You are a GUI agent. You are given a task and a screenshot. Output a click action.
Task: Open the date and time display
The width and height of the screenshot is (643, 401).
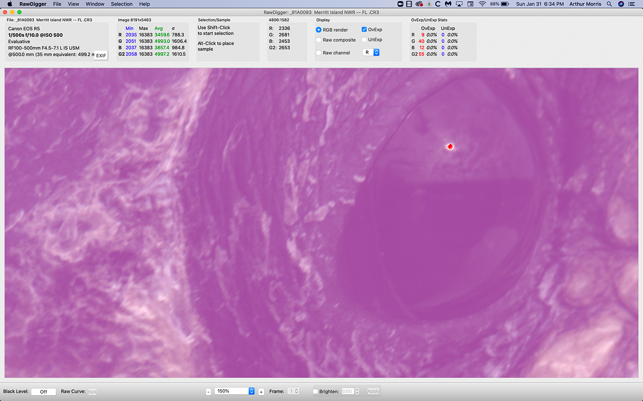click(x=540, y=4)
